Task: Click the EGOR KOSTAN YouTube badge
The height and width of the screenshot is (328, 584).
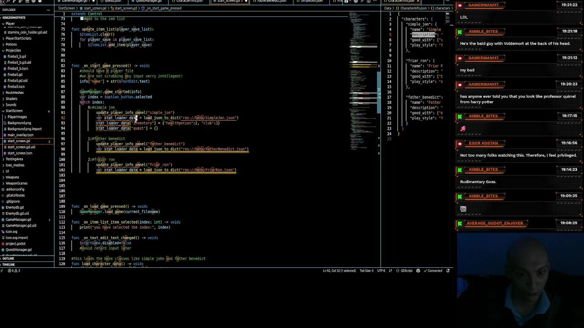Action: coord(460,143)
